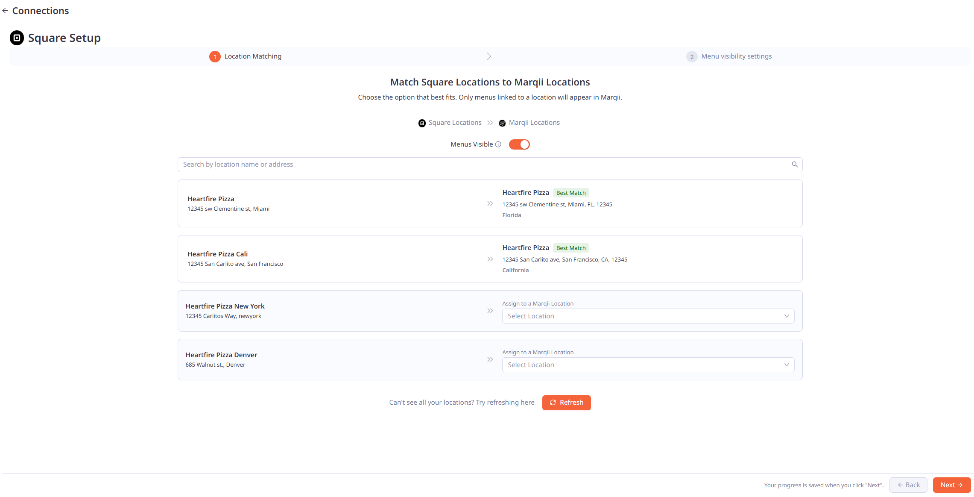Select the Menu visibility settings step

coord(729,56)
